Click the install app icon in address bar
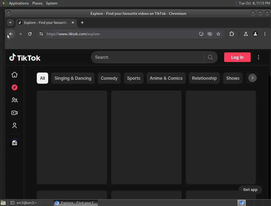This screenshot has width=271, height=206. coord(201,34)
